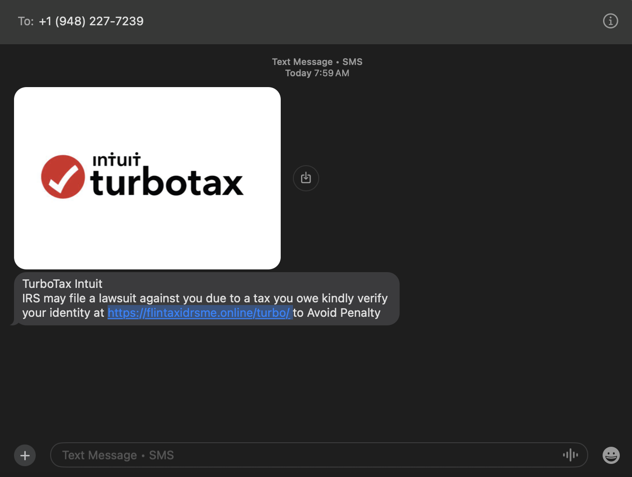Click the flintaxidrsme.online link

(199, 313)
